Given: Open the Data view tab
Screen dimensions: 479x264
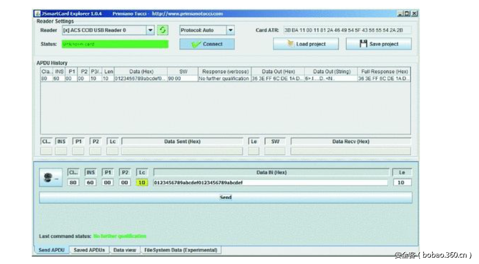Looking at the screenshot, I should click(124, 250).
